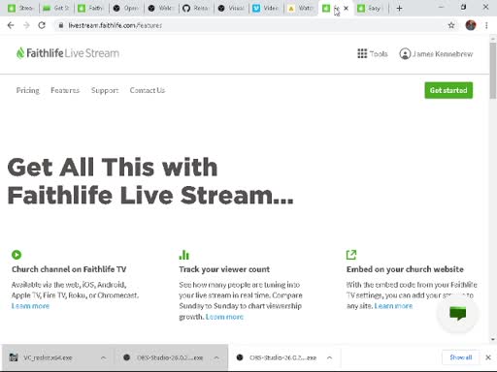Click the play icon above Church channel
The width and height of the screenshot is (497, 372).
pos(17,255)
